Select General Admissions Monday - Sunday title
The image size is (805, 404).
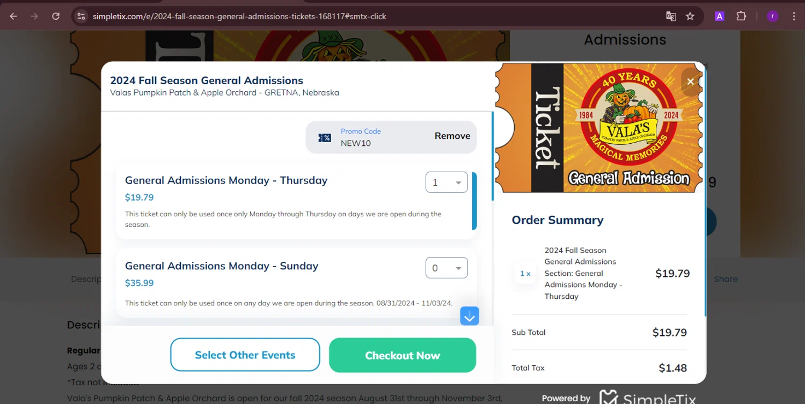pos(222,266)
